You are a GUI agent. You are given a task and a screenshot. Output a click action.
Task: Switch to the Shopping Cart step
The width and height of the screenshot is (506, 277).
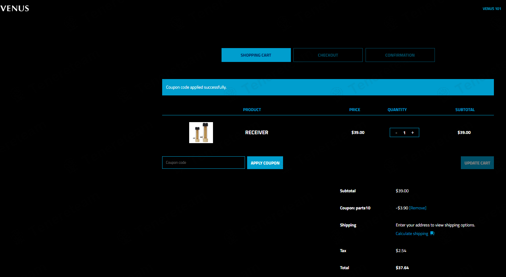(256, 55)
